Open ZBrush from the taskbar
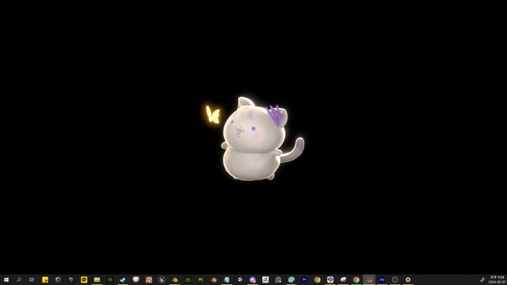The height and width of the screenshot is (285, 507). coord(266,279)
